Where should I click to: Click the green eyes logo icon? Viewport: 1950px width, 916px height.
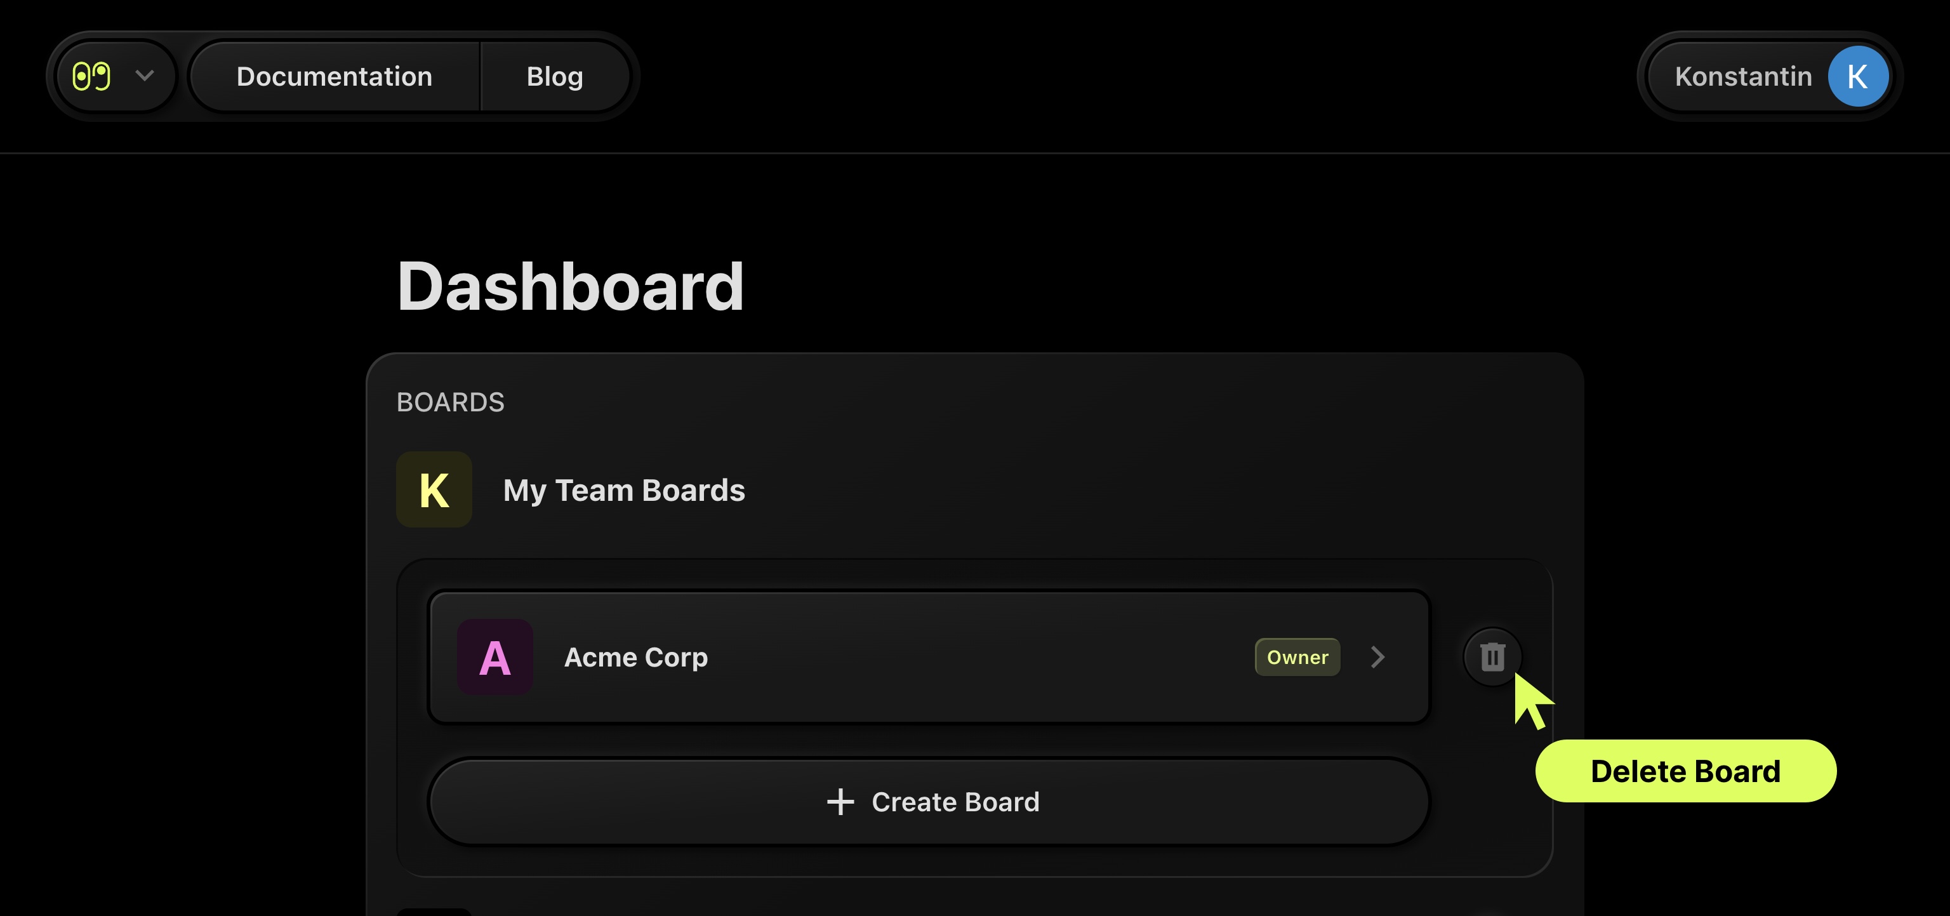coord(91,76)
